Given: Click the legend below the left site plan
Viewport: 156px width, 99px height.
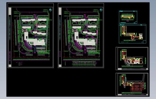Looking at the screenshot, I should 20,64.
